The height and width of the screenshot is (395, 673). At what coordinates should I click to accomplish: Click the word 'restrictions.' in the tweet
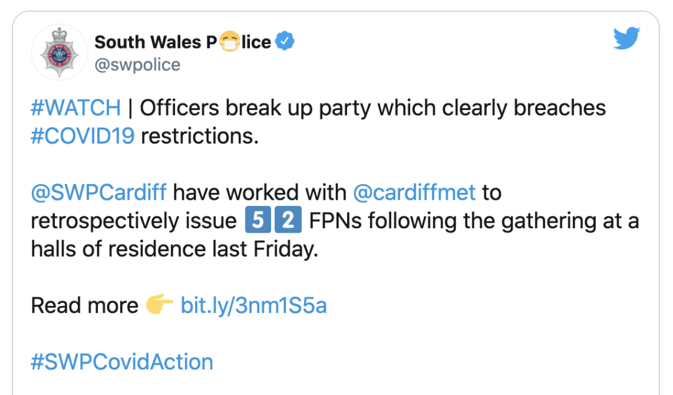coord(199,136)
